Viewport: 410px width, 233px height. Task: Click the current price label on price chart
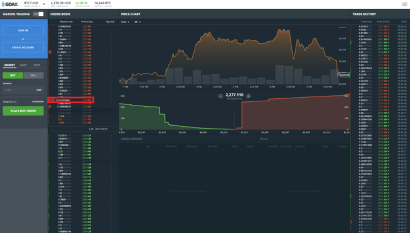(x=345, y=75)
